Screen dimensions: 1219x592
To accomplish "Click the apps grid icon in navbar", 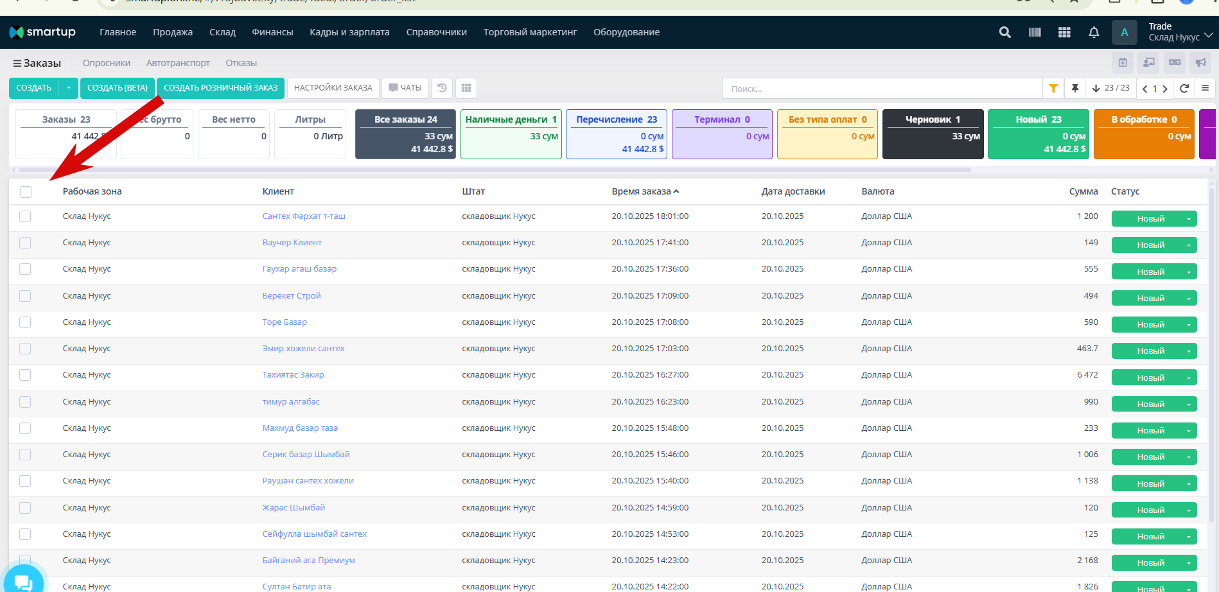I will (x=1064, y=32).
